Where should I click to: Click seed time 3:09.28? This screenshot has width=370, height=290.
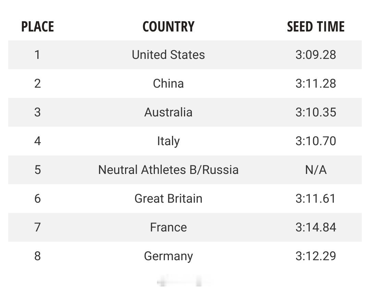click(316, 55)
